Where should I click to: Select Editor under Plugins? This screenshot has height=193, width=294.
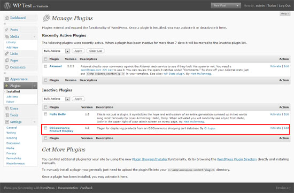click(10, 102)
